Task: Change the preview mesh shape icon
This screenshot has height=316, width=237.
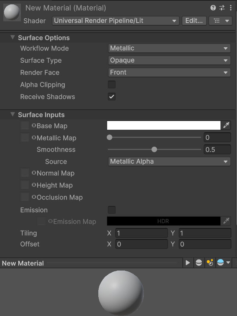Action: point(199,262)
